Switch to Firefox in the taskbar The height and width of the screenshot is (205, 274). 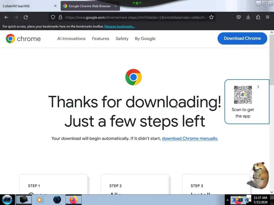74,200
